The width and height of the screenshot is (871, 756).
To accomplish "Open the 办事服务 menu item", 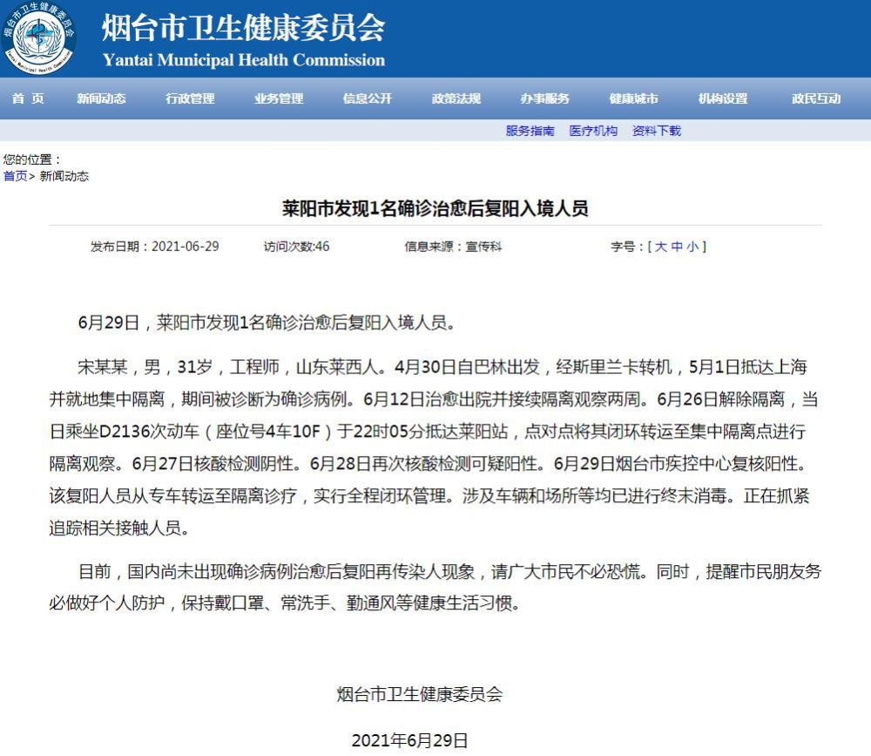I will coord(545,99).
